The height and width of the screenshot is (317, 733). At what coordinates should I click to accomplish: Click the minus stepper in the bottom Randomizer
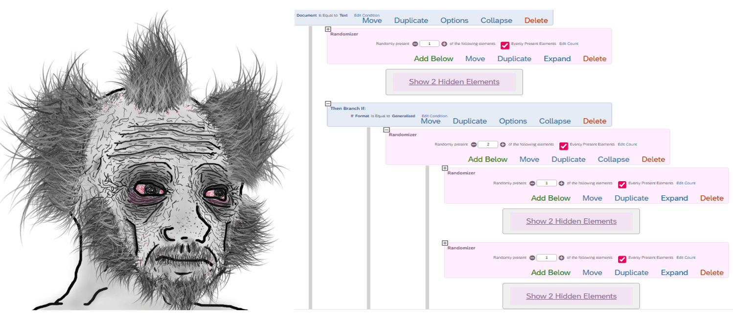click(532, 257)
